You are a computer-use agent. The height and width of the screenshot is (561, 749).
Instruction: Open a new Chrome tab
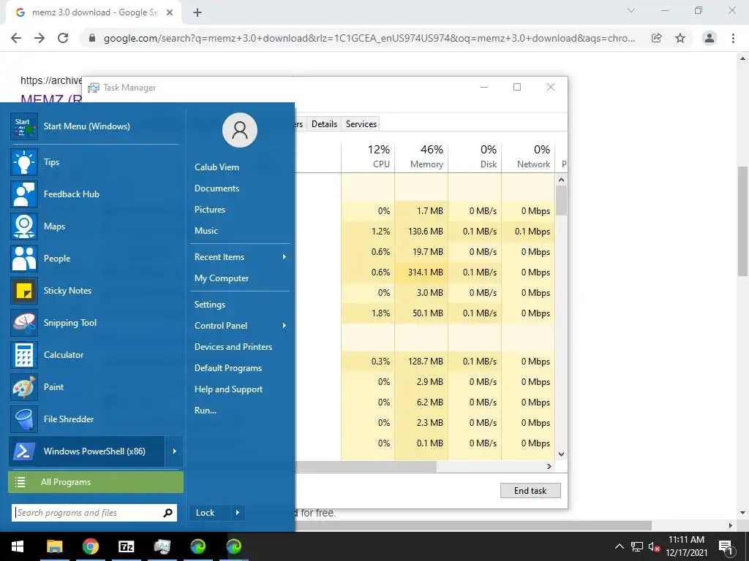[x=197, y=12]
